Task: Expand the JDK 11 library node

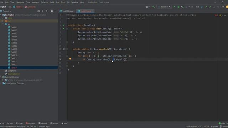Action: pyautogui.click(x=3, y=80)
